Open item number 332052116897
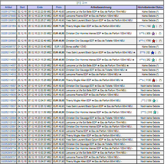Screen dimensions: 165x164 [9, 86]
